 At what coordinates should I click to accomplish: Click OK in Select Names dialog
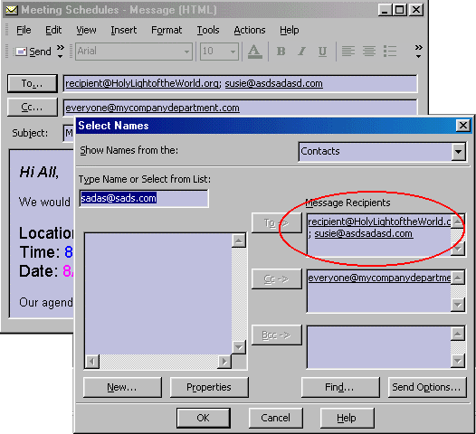pos(203,418)
